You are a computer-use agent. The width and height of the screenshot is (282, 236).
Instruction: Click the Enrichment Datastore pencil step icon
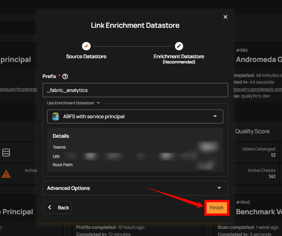179,46
